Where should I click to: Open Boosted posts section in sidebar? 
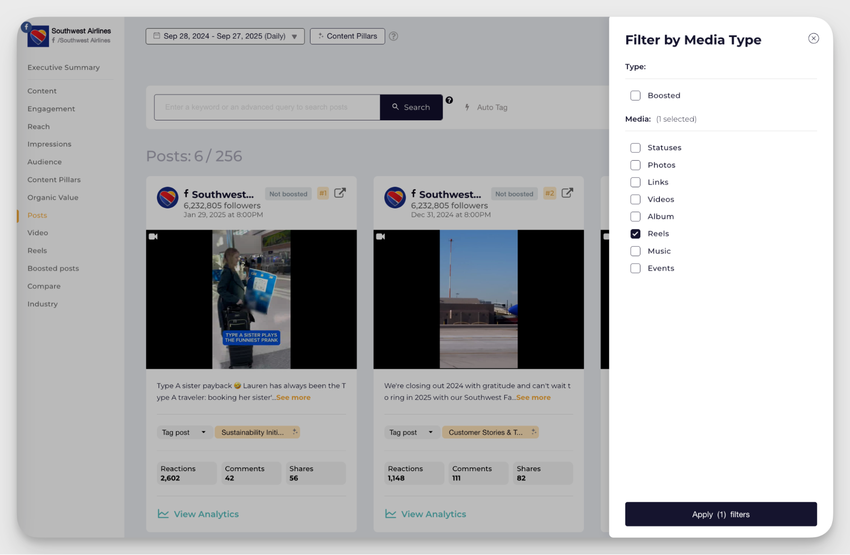coord(53,268)
